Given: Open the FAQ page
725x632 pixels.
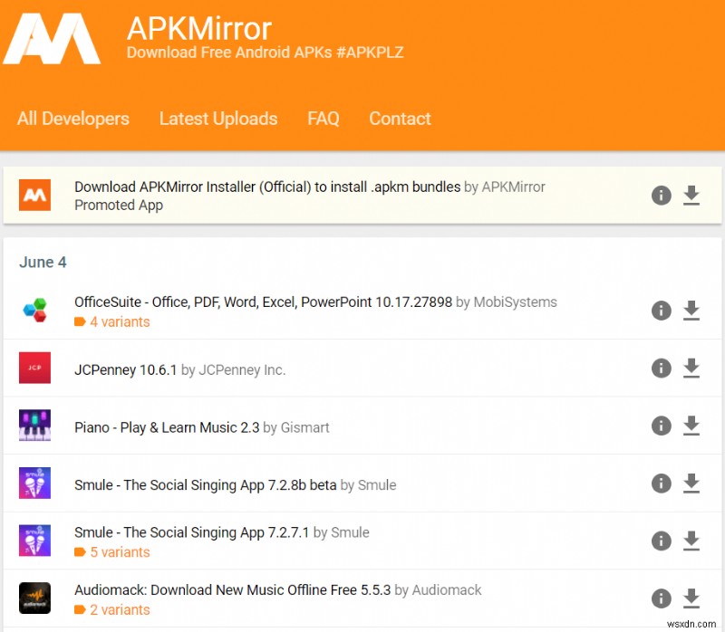Looking at the screenshot, I should pyautogui.click(x=324, y=119).
